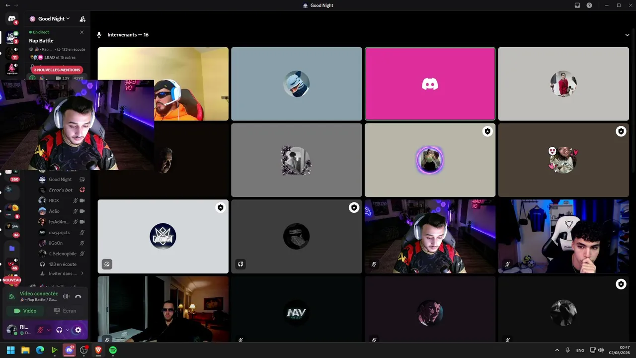The image size is (636, 358).
Task: Click moderator badge on heart-emoji avatar tile
Action: click(621, 131)
